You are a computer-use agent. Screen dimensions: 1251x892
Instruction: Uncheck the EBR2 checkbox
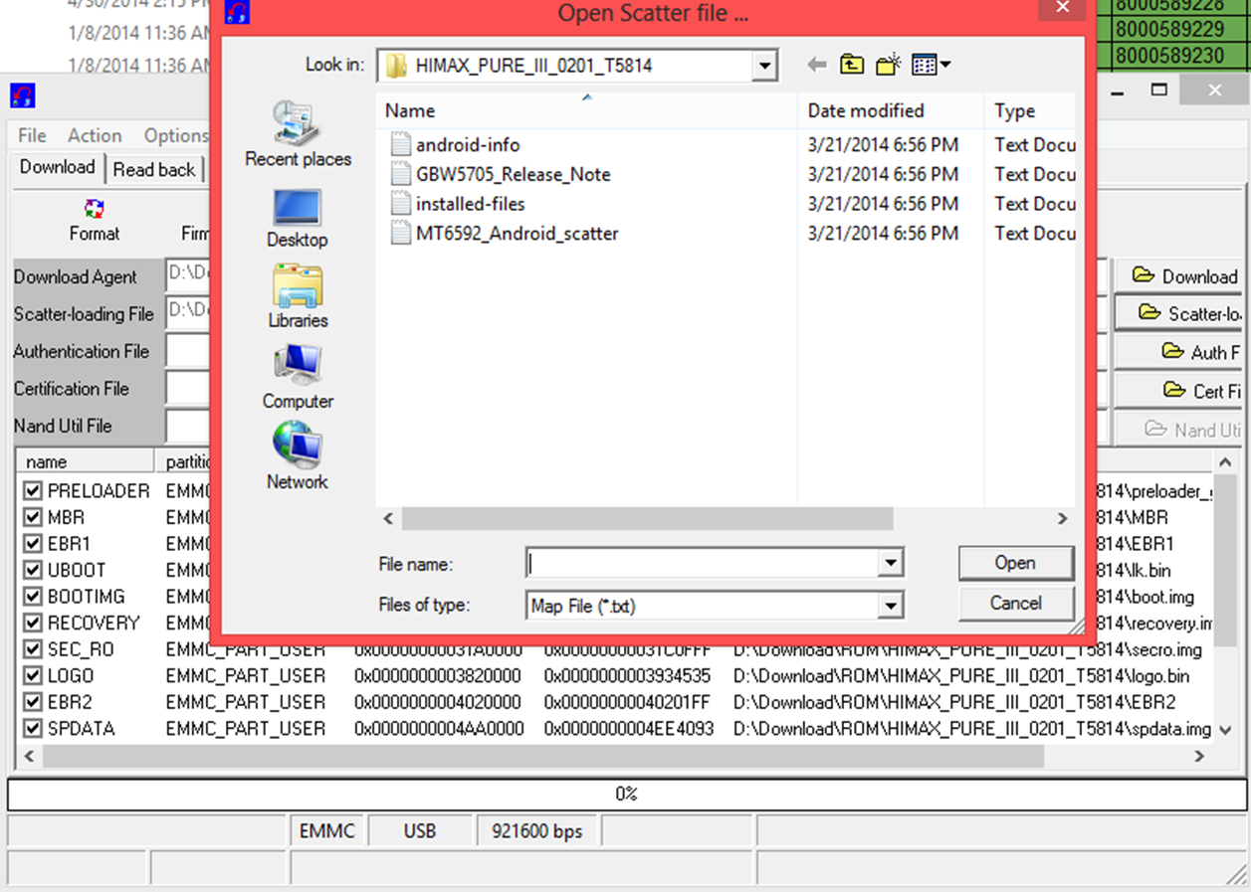tap(33, 702)
